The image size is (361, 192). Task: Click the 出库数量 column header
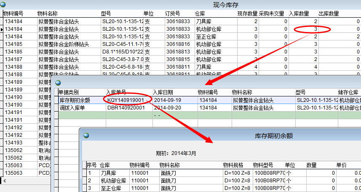[x=329, y=13]
